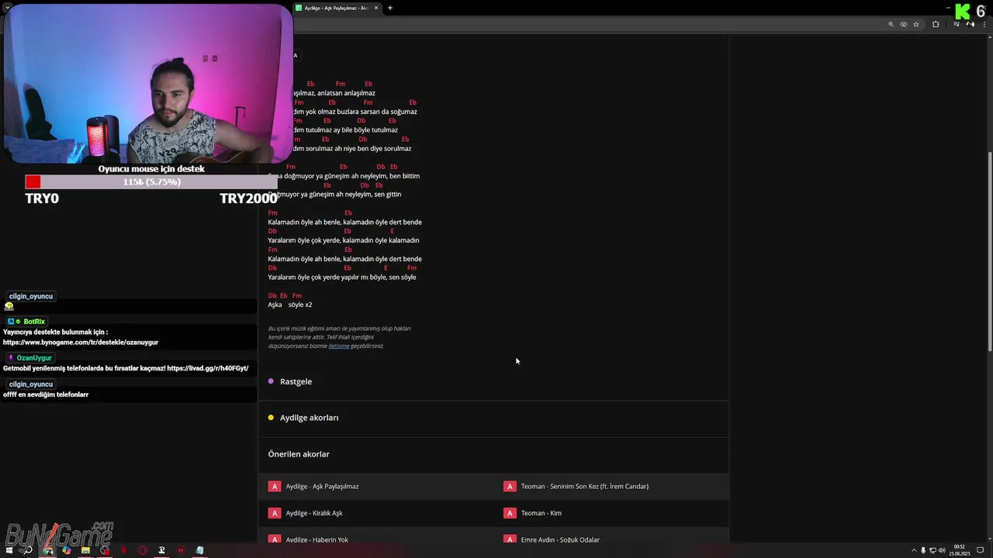The image size is (993, 558).
Task: Open the browser three-dot menu
Action: click(985, 24)
